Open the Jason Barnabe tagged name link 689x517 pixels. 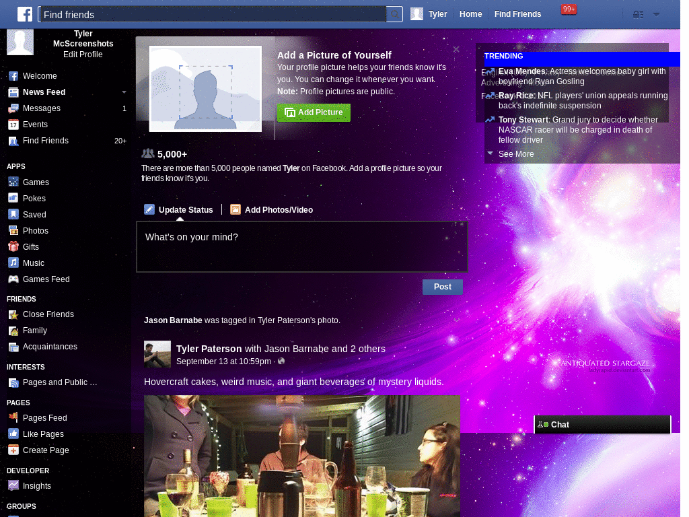[x=173, y=320]
